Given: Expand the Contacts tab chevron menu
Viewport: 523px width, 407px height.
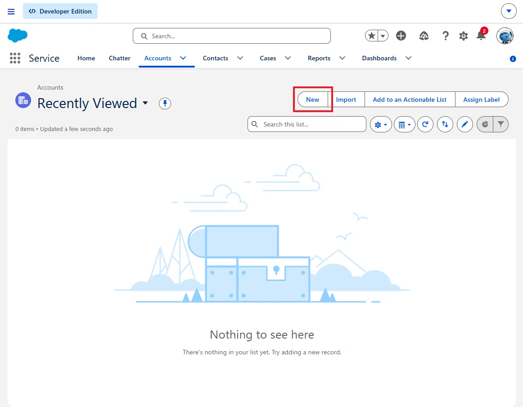Looking at the screenshot, I should [x=240, y=58].
